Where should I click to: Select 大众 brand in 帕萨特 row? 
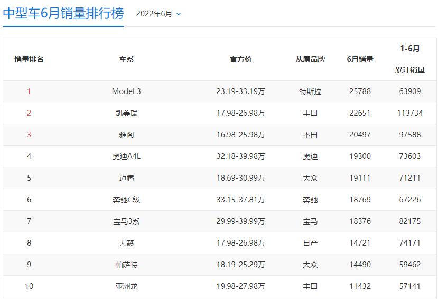point(310,265)
